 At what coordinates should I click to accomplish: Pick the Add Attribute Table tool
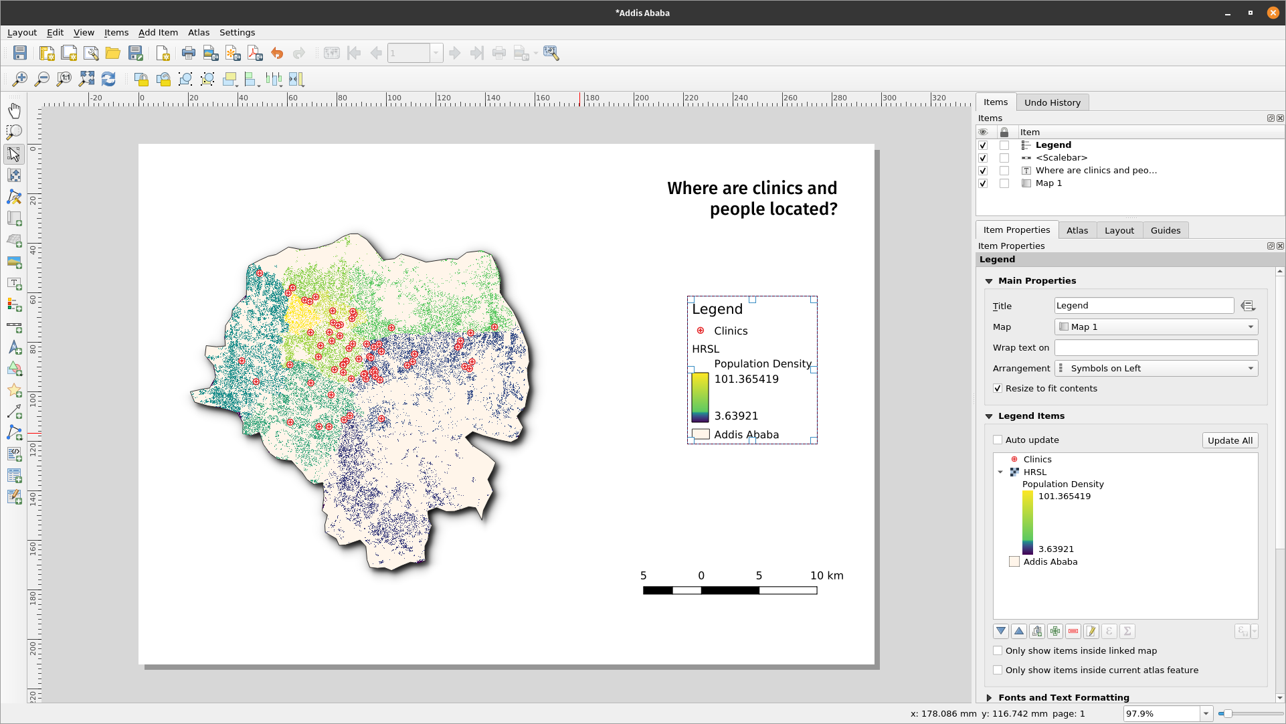(x=14, y=476)
